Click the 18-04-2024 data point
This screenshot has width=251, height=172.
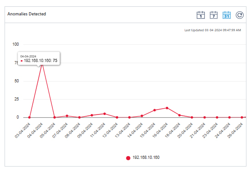coord(180,115)
